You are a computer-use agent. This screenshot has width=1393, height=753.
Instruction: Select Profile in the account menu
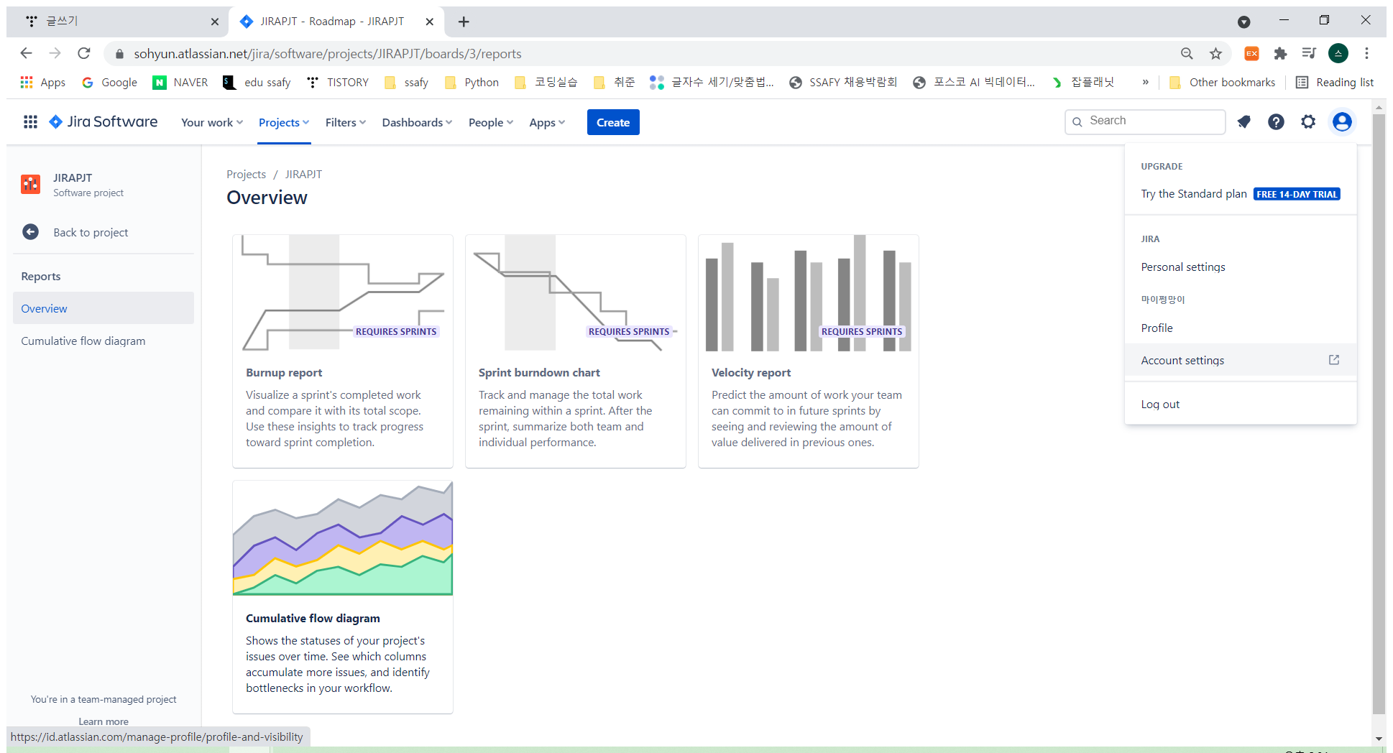click(1241, 328)
